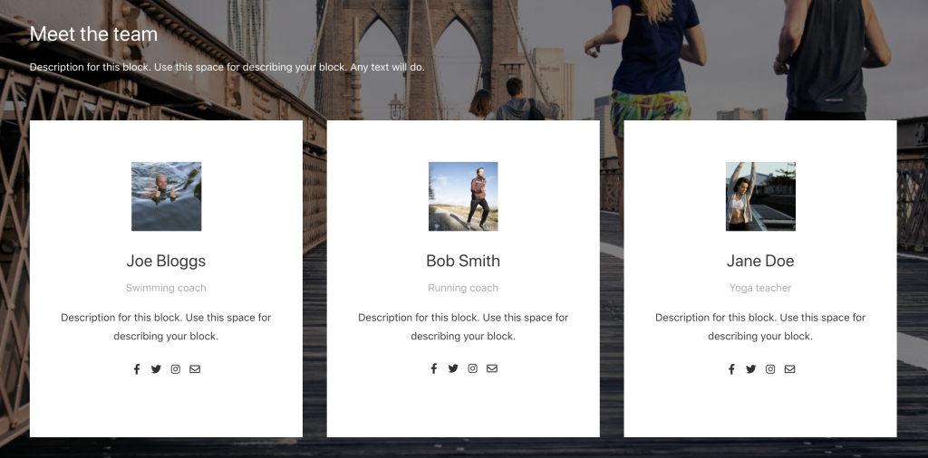This screenshot has height=458, width=928.
Task: Click Bob Smith's running profile photo
Action: point(463,196)
